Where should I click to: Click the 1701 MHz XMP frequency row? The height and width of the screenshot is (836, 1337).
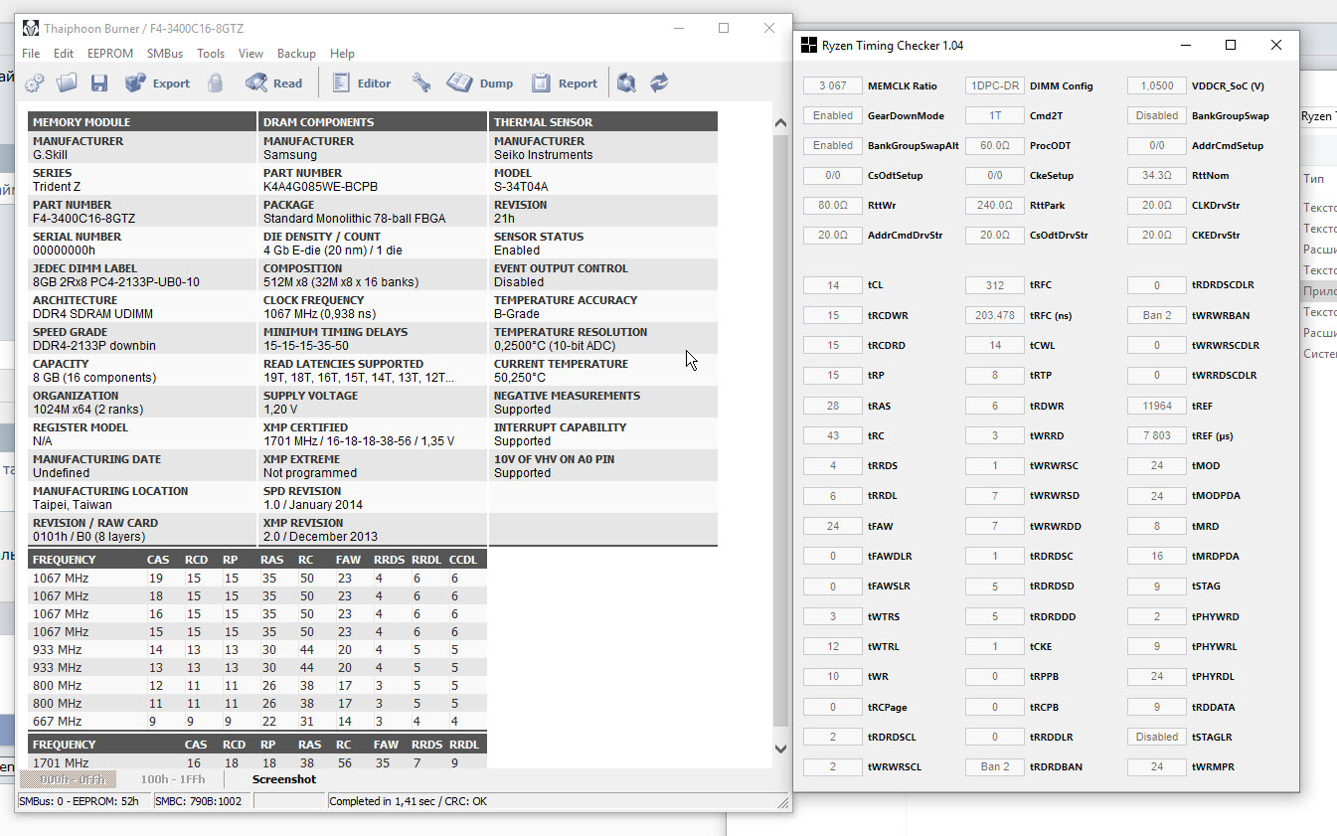[x=258, y=762]
